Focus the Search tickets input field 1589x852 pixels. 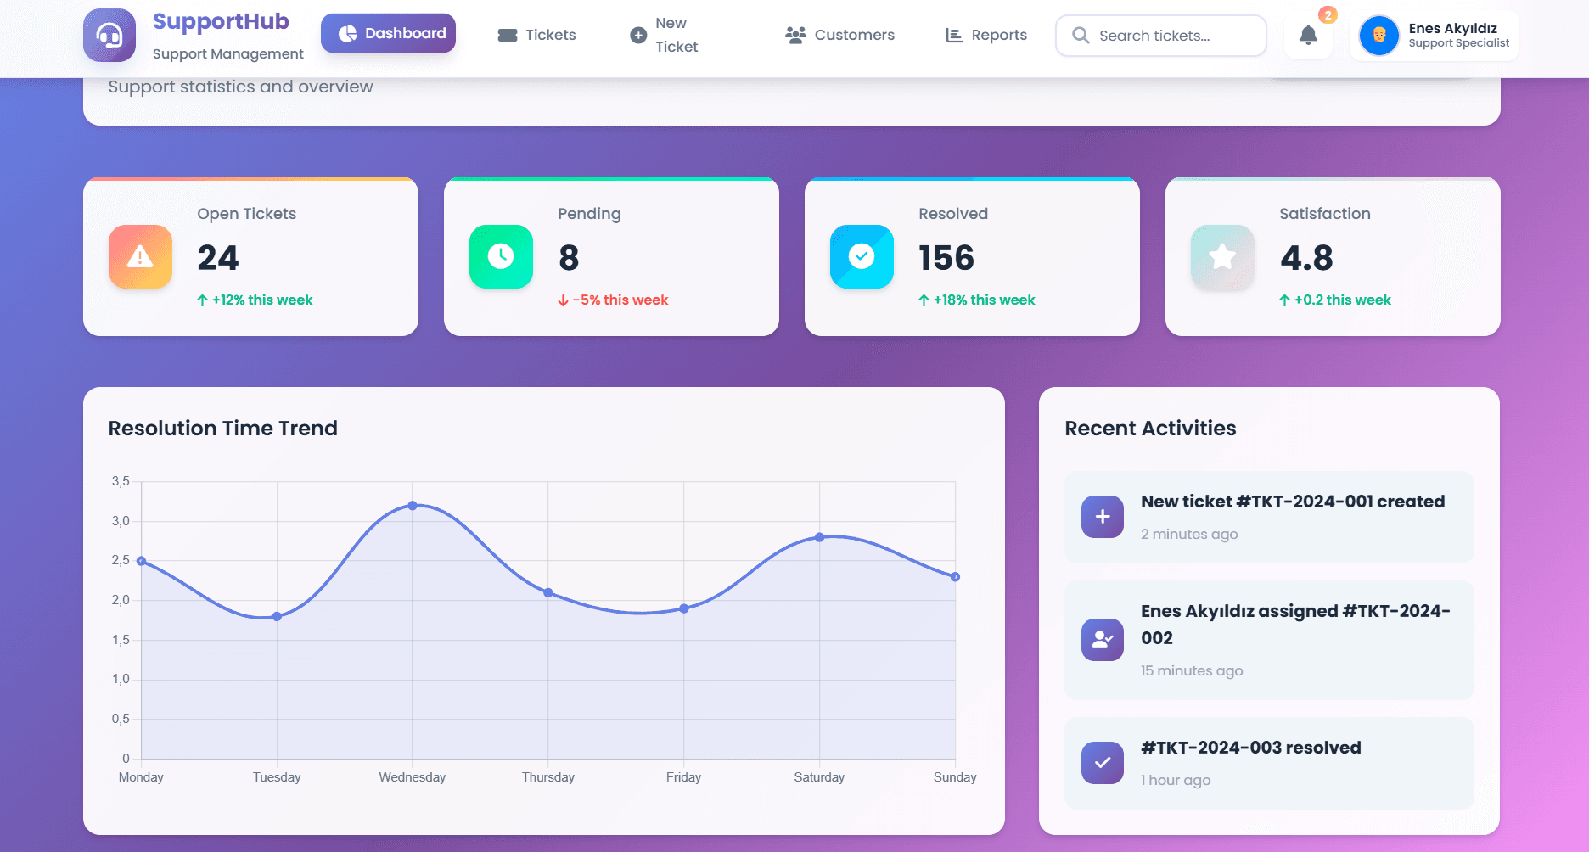pyautogui.click(x=1171, y=36)
